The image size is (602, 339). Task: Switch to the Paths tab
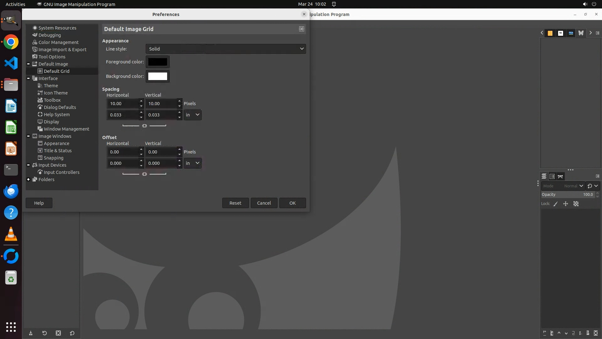click(560, 176)
